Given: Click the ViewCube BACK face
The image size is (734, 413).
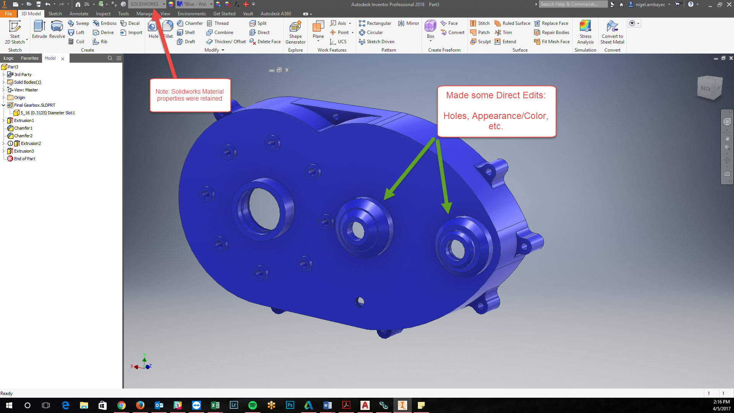Looking at the screenshot, I should pyautogui.click(x=706, y=88).
